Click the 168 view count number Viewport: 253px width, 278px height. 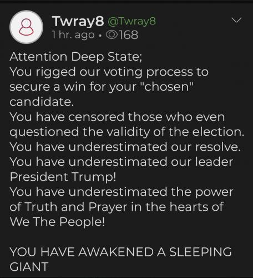pos(129,35)
